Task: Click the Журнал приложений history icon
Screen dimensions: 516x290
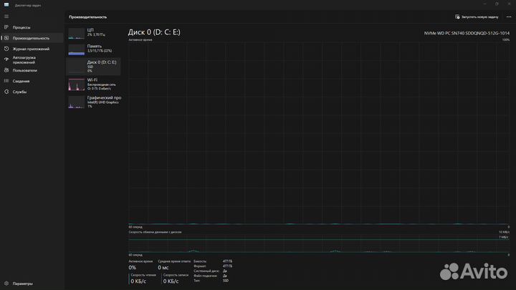Action: (x=6, y=49)
